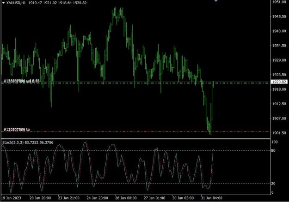The width and height of the screenshot is (289, 202).
Task: Click the stochastic 20 level label
Action: 273,184
